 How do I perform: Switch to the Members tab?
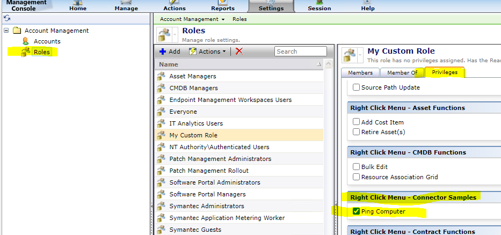pyautogui.click(x=360, y=73)
